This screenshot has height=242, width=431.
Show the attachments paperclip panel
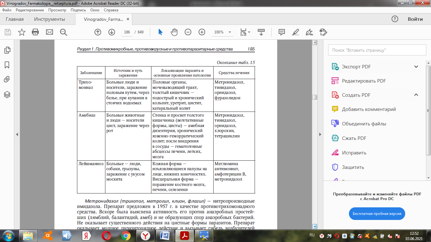pos(7,79)
